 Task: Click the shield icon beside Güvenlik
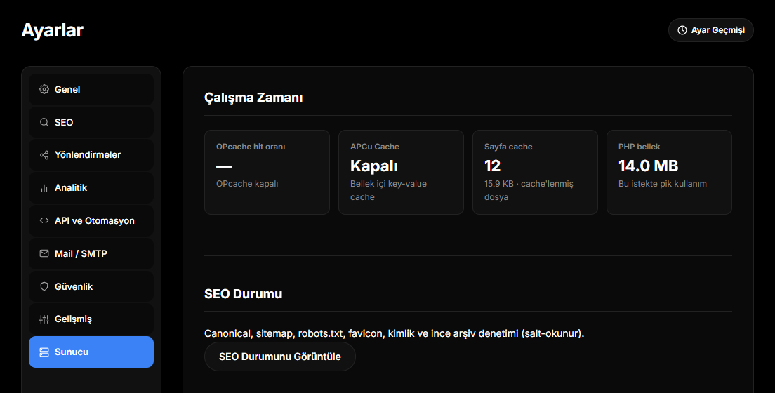pos(44,286)
